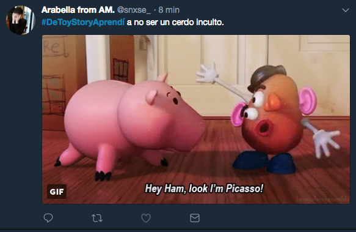Image resolution: width=356 pixels, height=232 pixels.
Task: Open Arabella's profile picture avatar
Action: (20, 20)
